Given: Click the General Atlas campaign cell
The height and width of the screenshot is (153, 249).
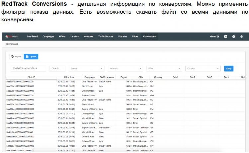Looking at the screenshot, I should [88, 137].
